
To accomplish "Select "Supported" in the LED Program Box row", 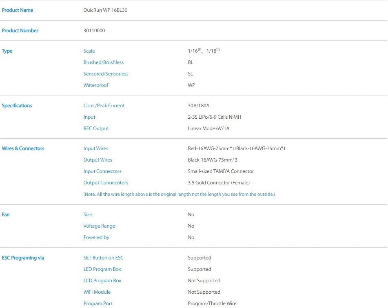I will (200, 269).
